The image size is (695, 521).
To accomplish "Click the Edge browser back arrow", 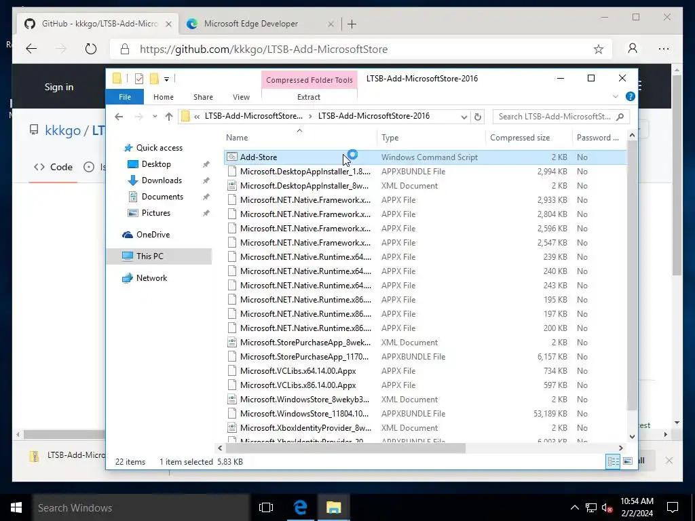I will pyautogui.click(x=31, y=49).
